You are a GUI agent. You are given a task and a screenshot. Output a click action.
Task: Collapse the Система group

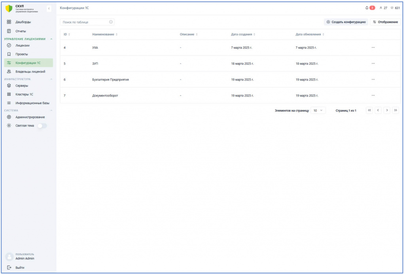click(x=51, y=110)
